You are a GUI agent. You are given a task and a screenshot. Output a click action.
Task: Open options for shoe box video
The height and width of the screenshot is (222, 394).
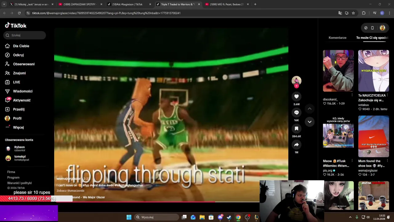tap(388, 161)
